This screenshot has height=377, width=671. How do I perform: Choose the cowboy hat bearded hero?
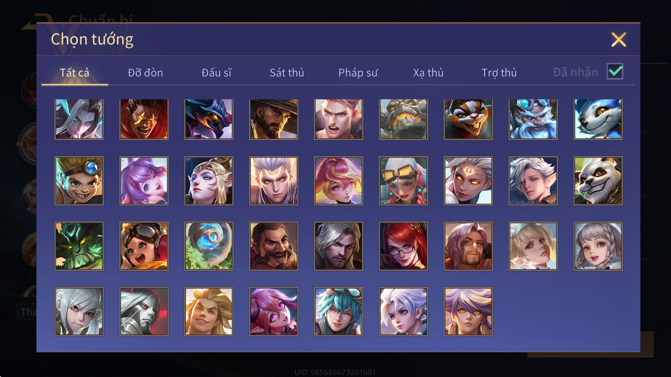pos(274,119)
